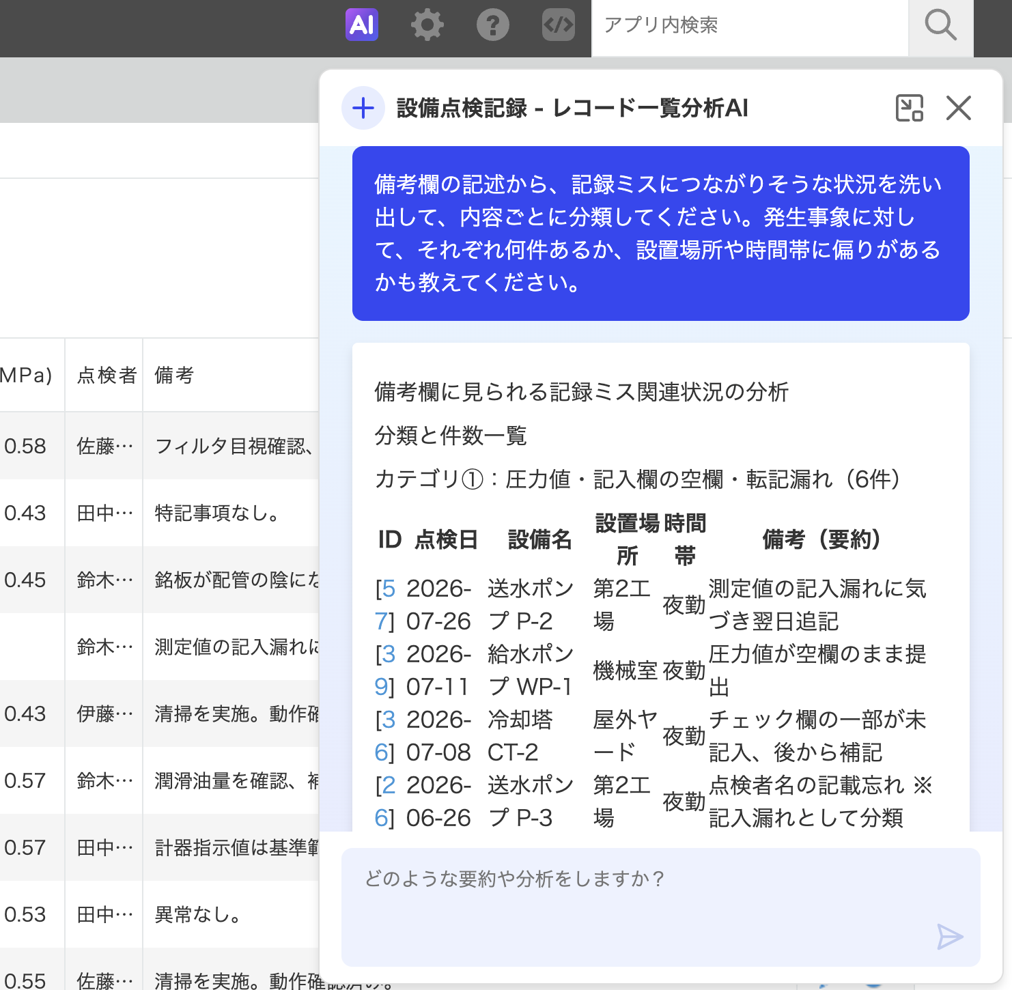Click 給水ポンプ WP-1 equipment name in AI table
This screenshot has height=990, width=1012.
click(531, 670)
